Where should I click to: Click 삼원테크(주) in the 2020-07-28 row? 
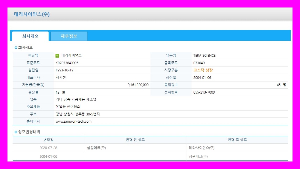point(96,148)
